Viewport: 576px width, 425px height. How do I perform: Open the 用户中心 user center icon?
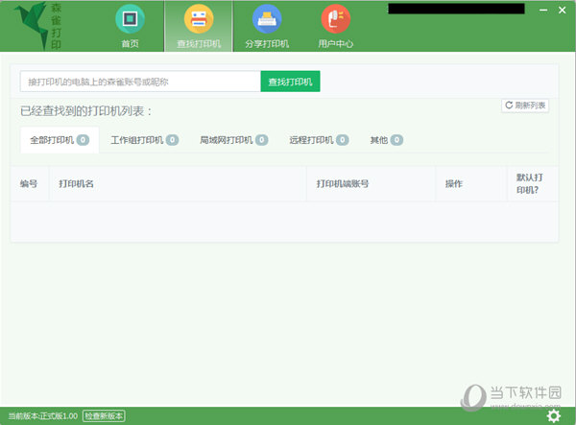(335, 19)
